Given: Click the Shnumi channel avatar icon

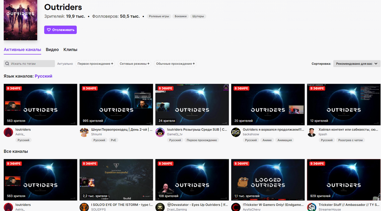Looking at the screenshot, I should pyautogui.click(x=84, y=132).
